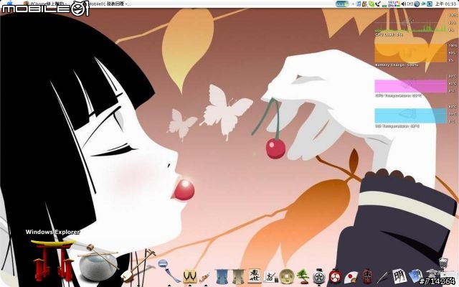This screenshot has height=287, width=459.
Task: Open the brush-and-paper writing dock icon
Action: [x=270, y=277]
